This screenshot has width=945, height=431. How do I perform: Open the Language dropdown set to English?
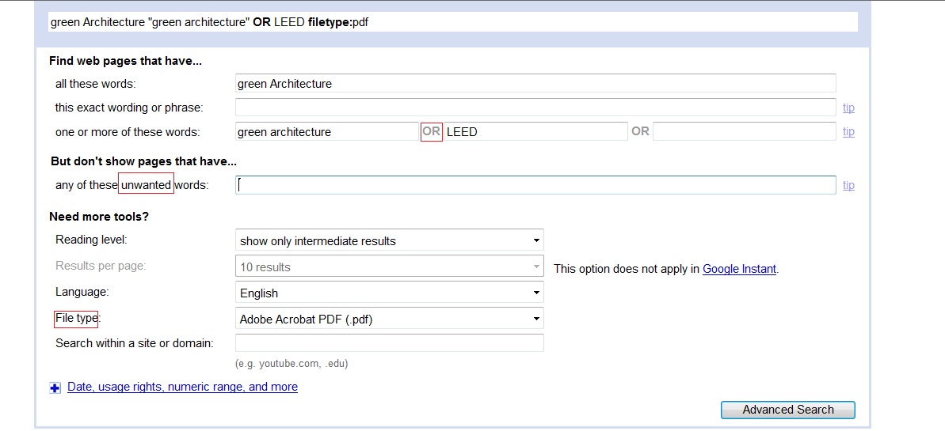click(x=390, y=293)
